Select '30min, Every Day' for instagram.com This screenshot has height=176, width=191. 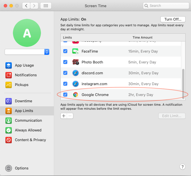[x=143, y=84]
